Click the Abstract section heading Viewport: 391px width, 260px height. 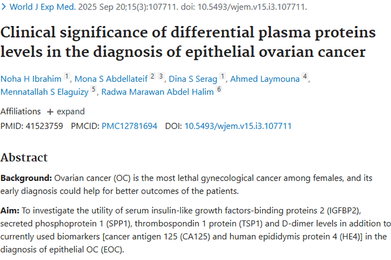[x=24, y=158]
